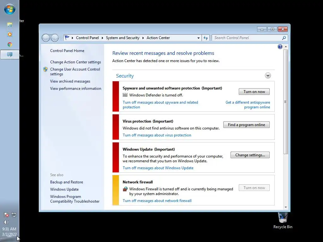Click the Network firewall heading
323x242 pixels.
point(138,182)
